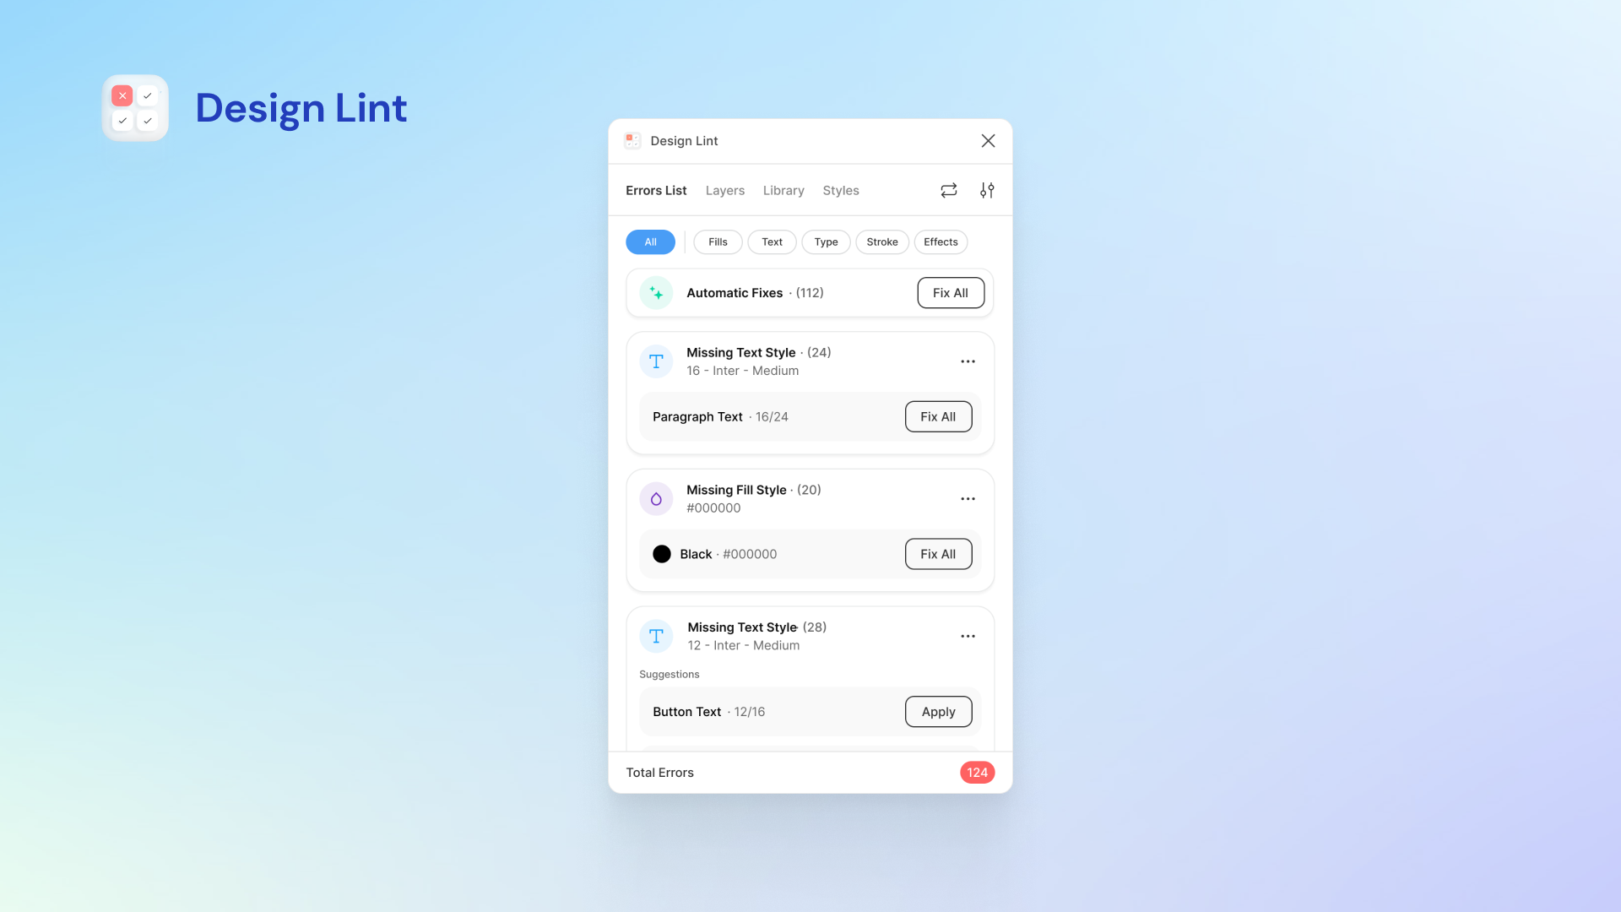Switch to the Styles tab
1621x912 pixels.
[x=841, y=189]
